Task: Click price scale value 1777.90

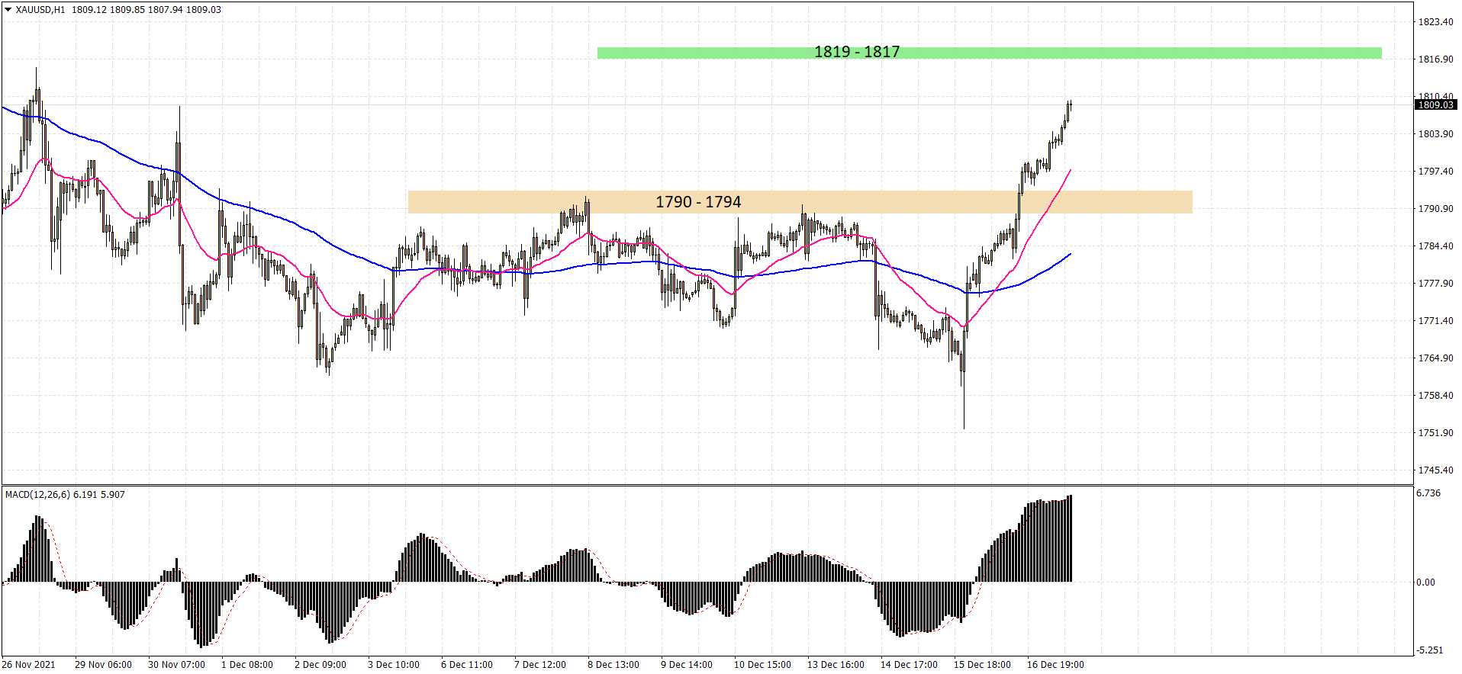Action: pos(1435,284)
